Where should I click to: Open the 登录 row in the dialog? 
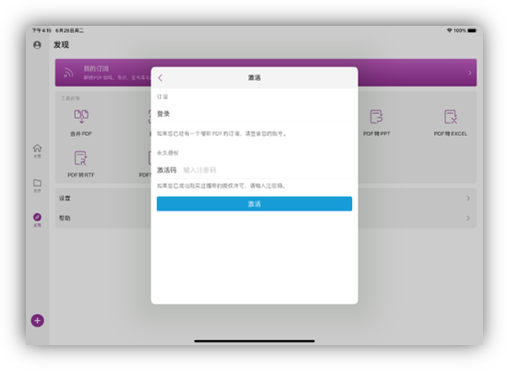pos(254,114)
